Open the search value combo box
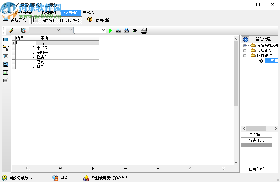 click(90, 30)
